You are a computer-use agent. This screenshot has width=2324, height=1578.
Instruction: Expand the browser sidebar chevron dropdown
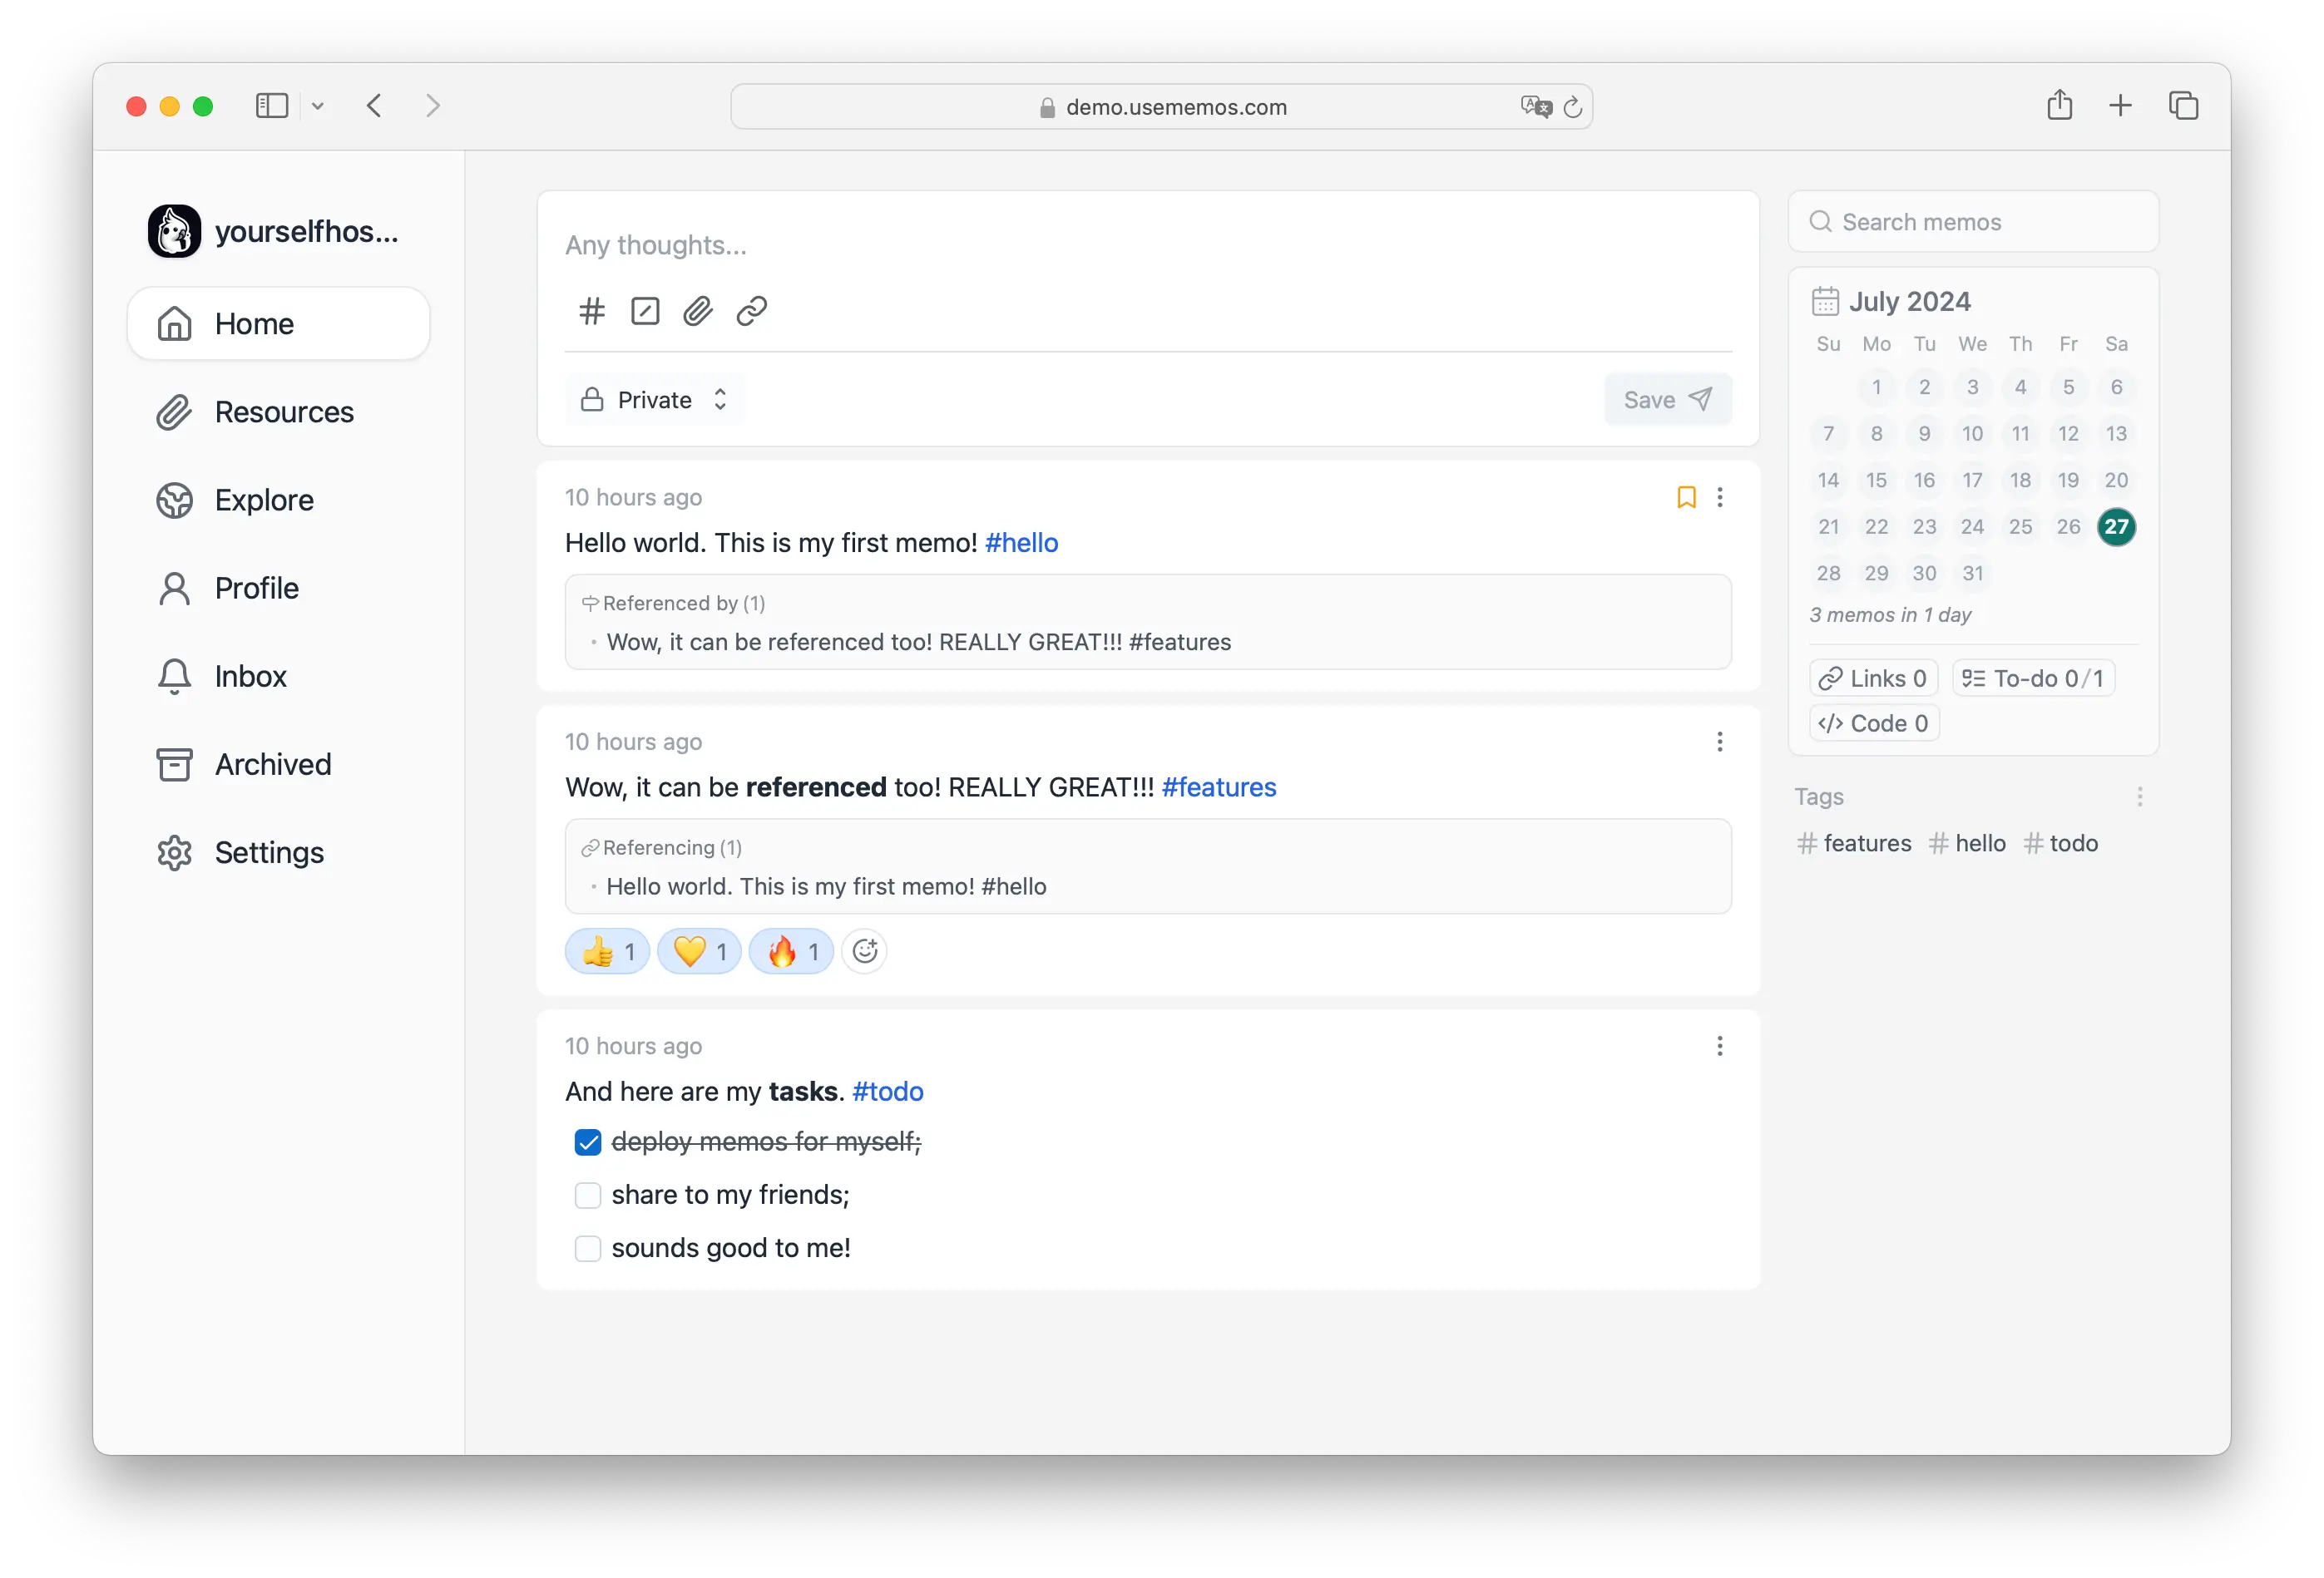[318, 105]
